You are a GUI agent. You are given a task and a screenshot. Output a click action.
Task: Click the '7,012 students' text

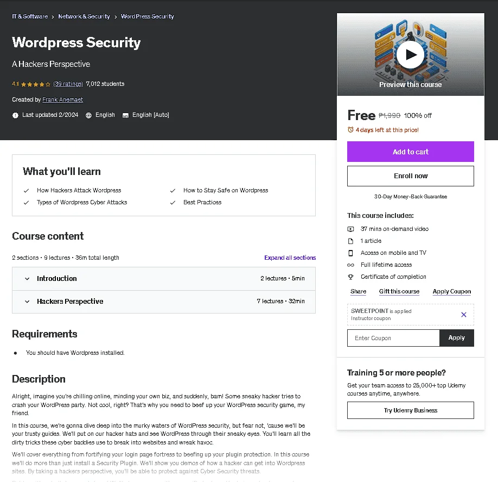[105, 84]
